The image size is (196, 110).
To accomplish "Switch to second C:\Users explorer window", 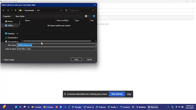I will [48, 107].
